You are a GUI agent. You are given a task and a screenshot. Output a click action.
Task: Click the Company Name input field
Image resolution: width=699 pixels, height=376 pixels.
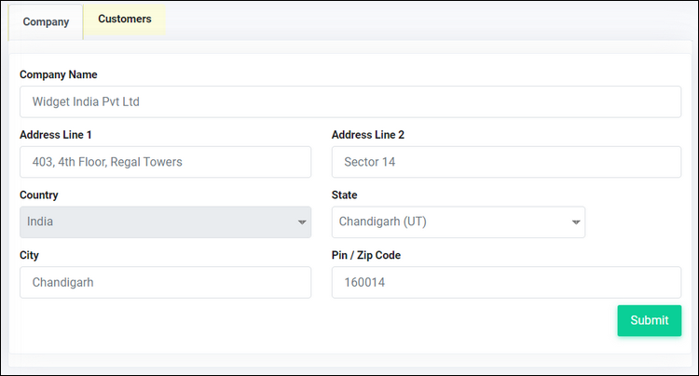click(x=350, y=101)
